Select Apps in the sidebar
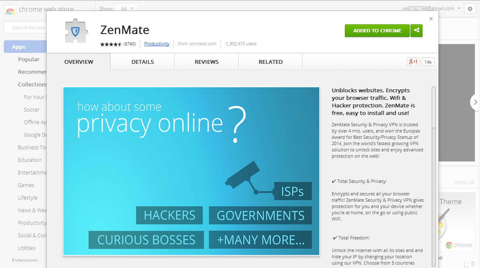This screenshot has height=268, width=480. tap(25, 47)
